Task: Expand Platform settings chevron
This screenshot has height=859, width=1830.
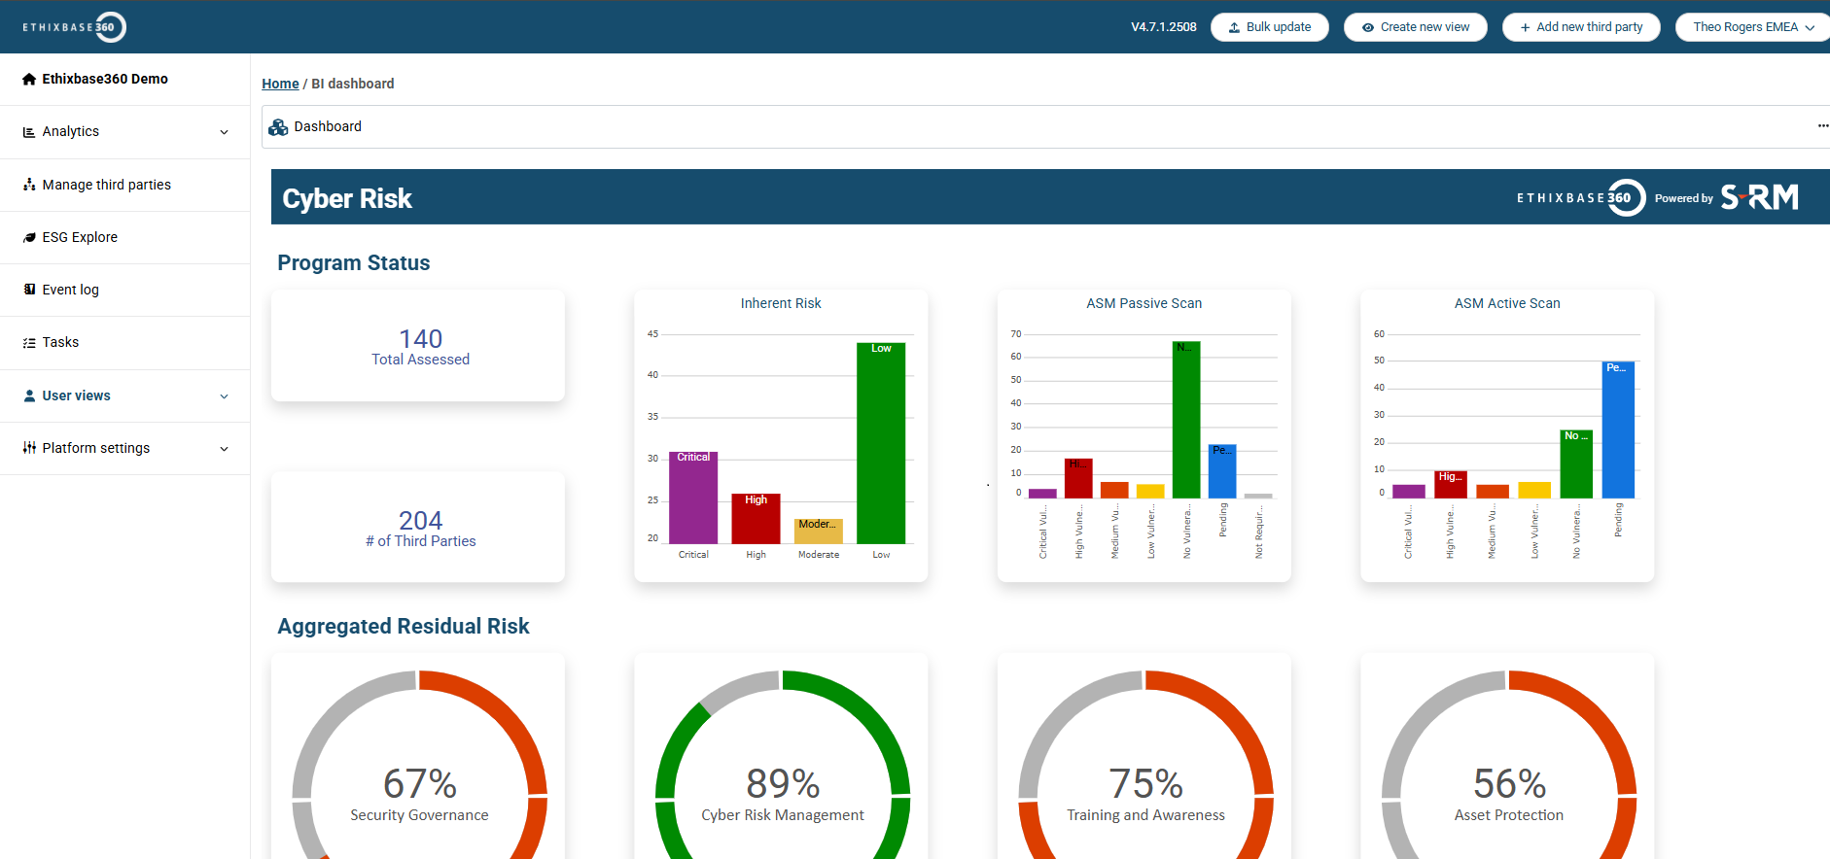Action: [x=225, y=449]
